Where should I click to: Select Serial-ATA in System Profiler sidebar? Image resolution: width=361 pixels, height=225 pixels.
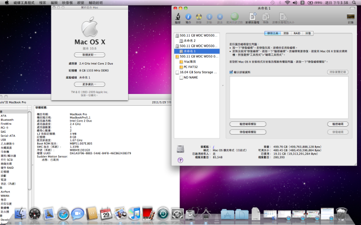coord(8,136)
